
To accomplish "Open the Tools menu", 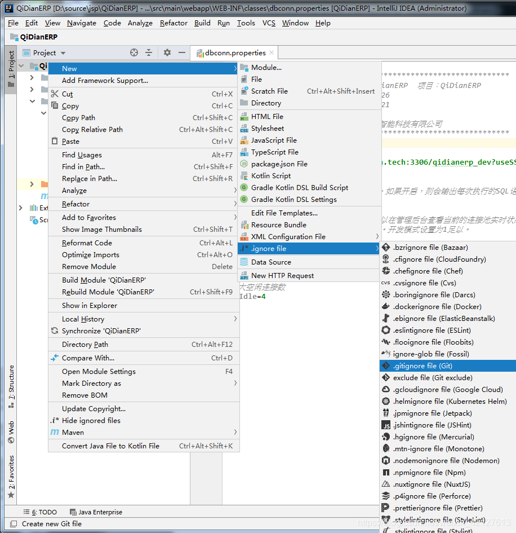I will coord(246,23).
